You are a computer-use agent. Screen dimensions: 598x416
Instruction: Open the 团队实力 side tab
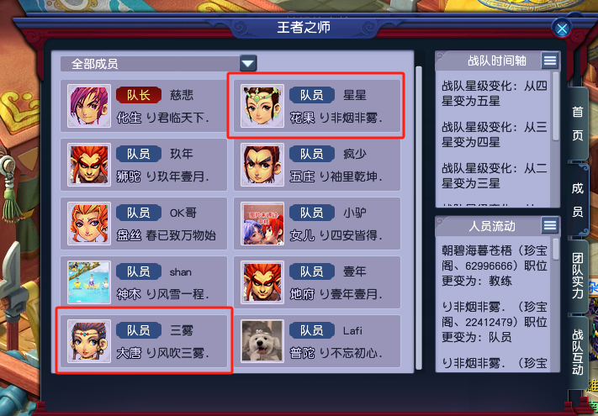tap(578, 276)
